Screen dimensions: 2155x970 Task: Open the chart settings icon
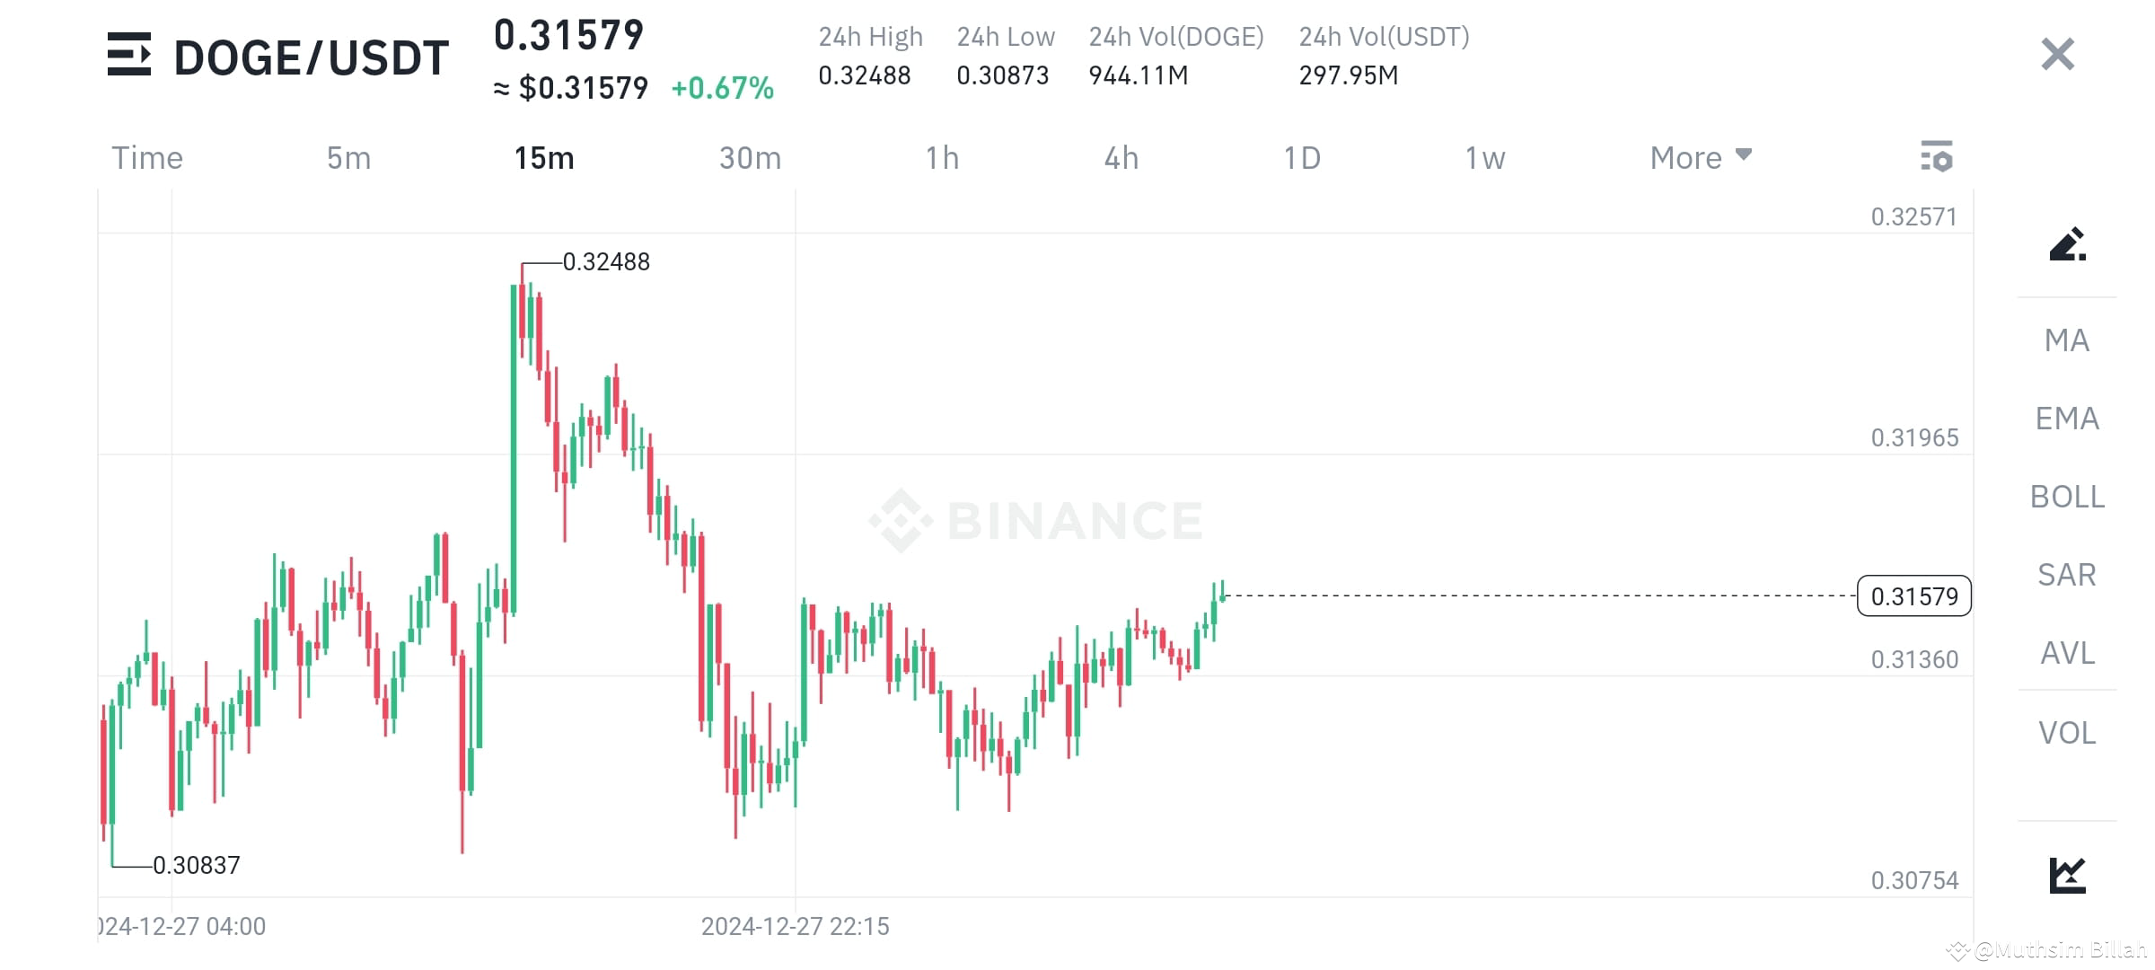(1937, 157)
